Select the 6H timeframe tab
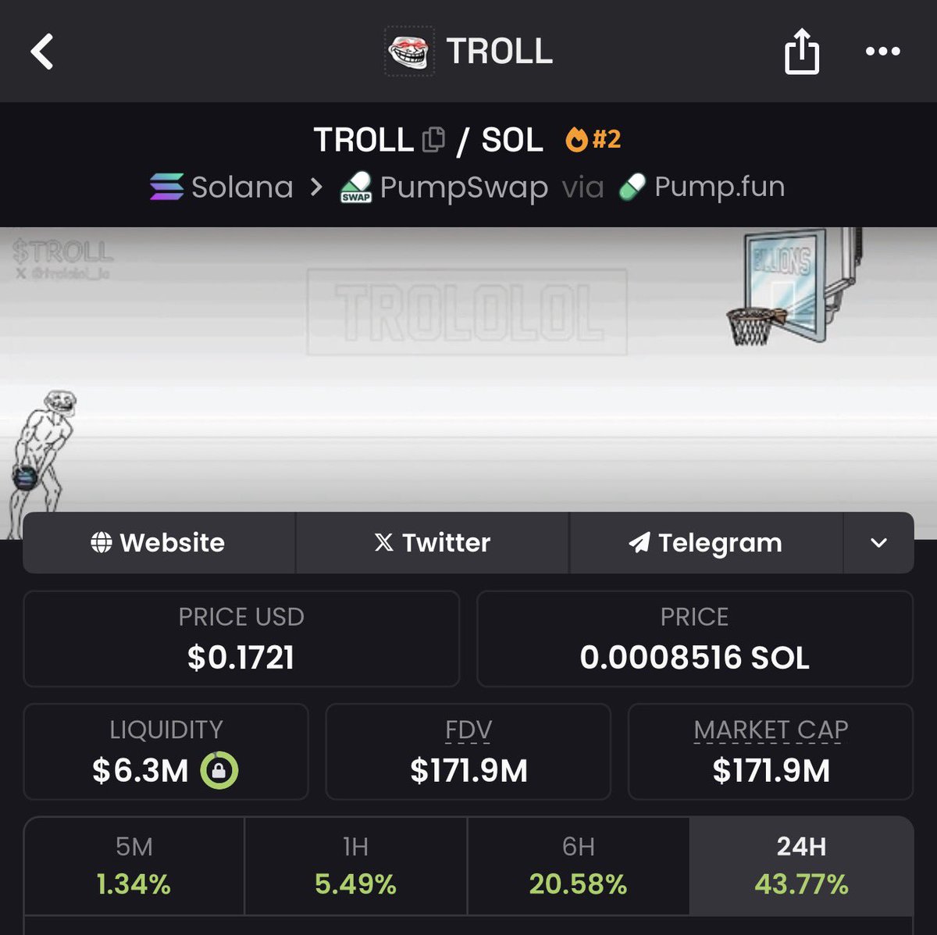This screenshot has height=935, width=937. click(x=578, y=865)
